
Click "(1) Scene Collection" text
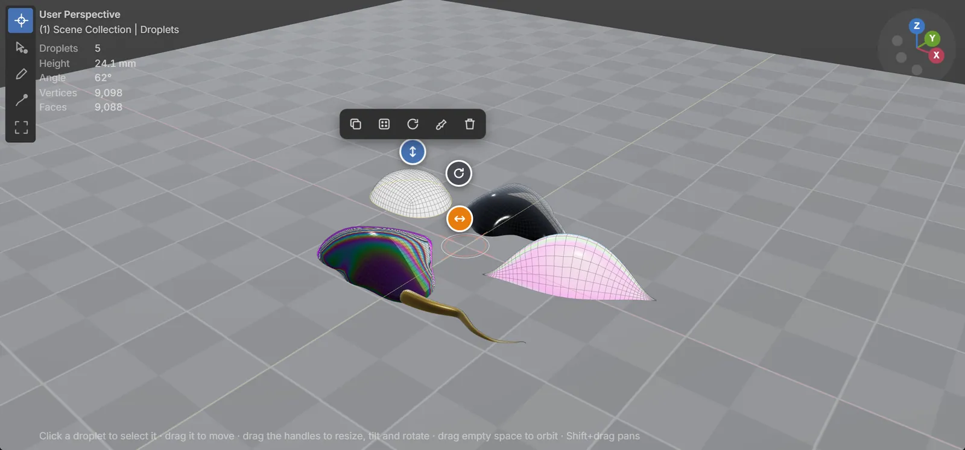85,30
